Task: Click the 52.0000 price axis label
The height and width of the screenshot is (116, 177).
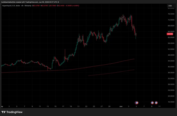Action: 171,49
